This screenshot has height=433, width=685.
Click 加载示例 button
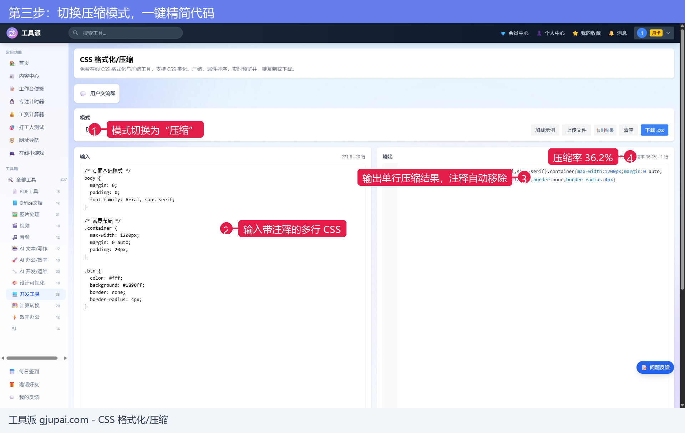click(545, 130)
